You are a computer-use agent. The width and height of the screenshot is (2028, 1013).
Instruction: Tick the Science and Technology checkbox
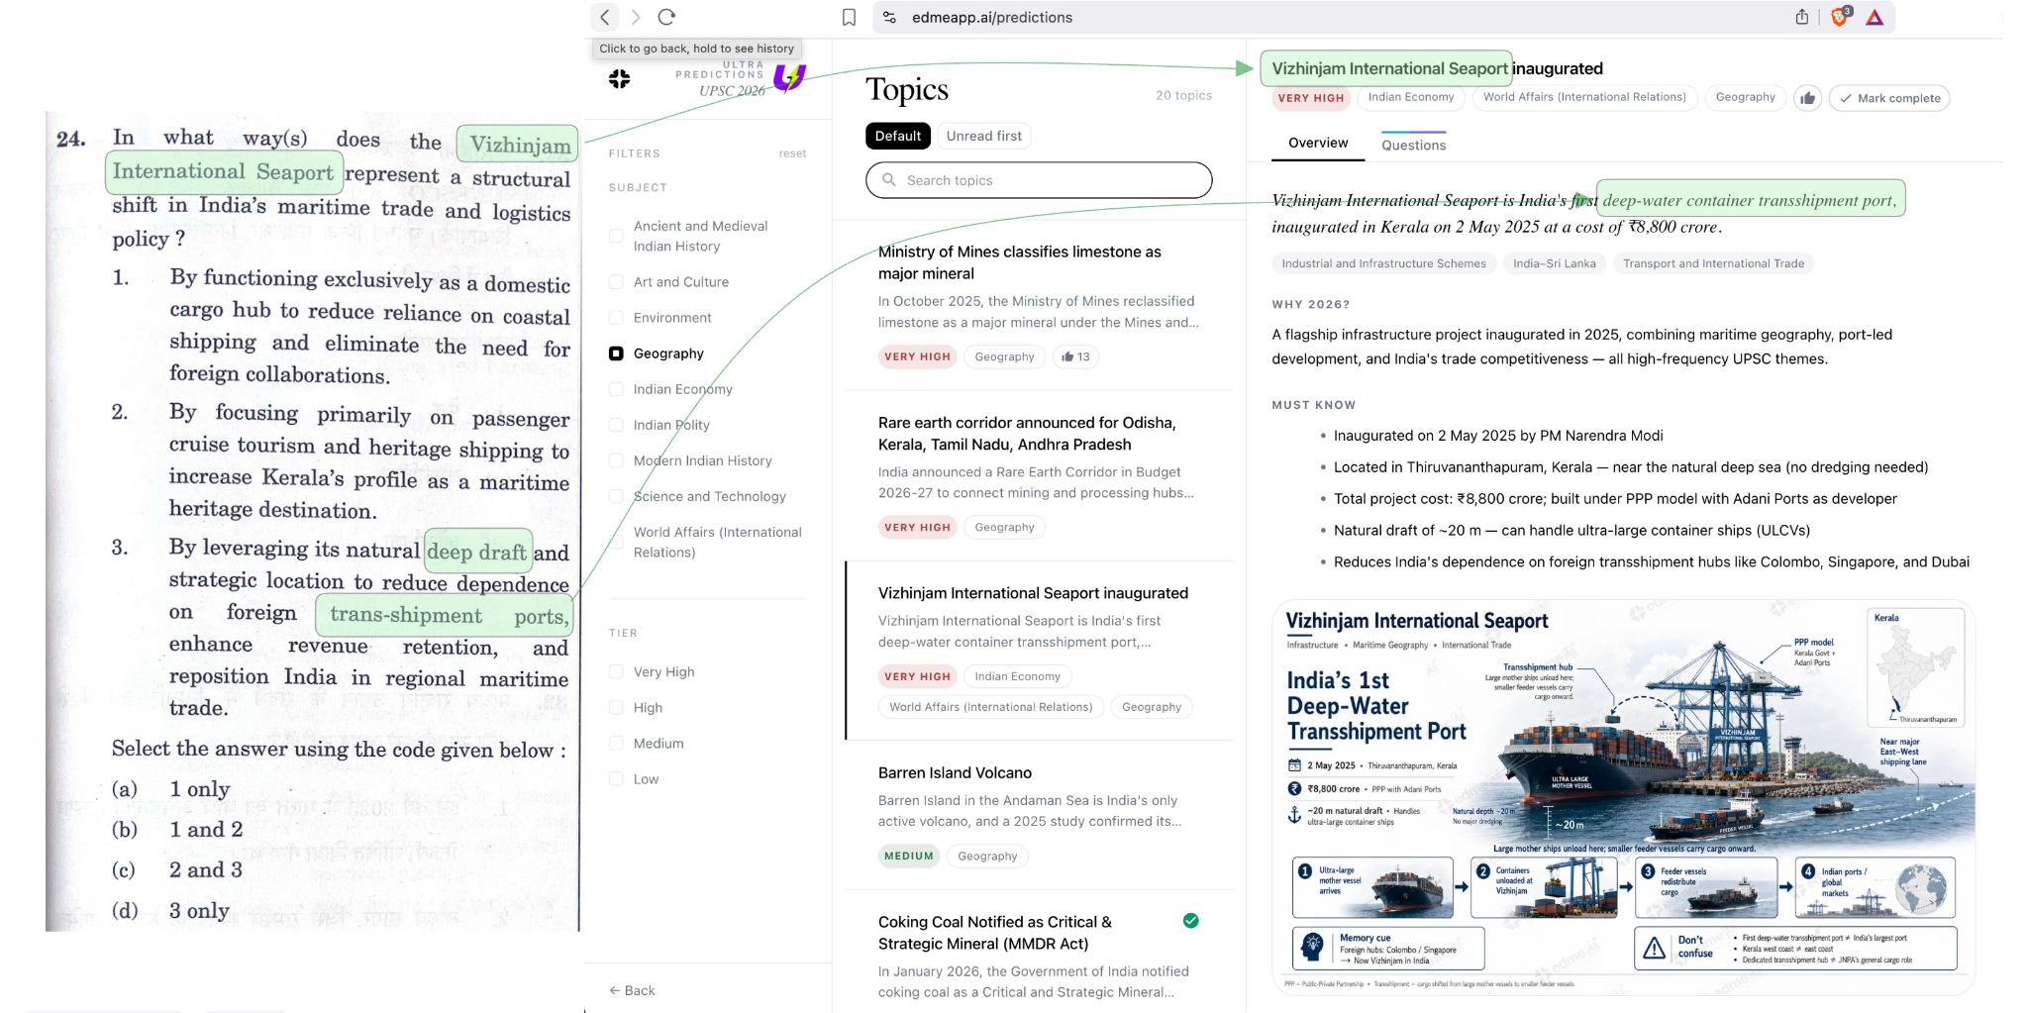point(616,496)
